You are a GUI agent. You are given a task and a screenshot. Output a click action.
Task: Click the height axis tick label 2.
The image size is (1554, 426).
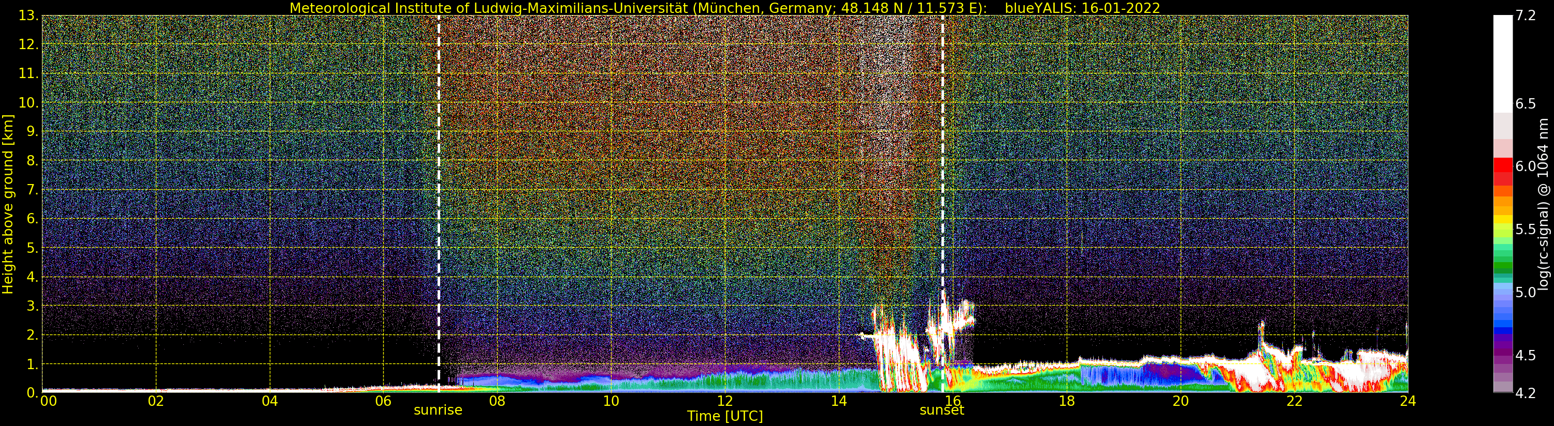click(x=32, y=335)
